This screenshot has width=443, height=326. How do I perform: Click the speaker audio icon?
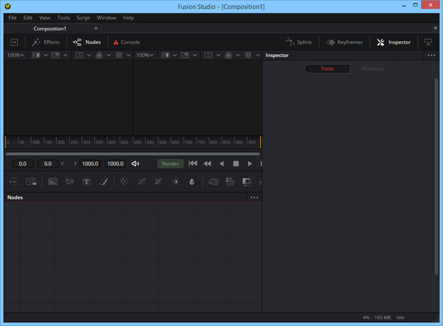136,164
